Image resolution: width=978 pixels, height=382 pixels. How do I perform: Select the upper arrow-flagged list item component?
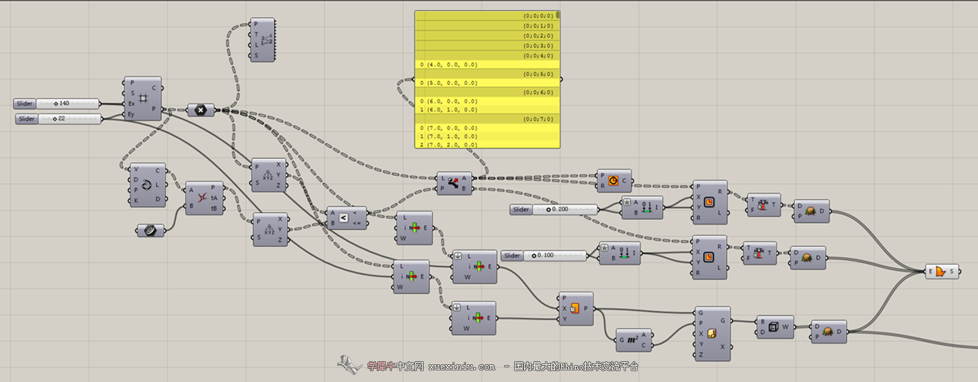pyautogui.click(x=474, y=266)
